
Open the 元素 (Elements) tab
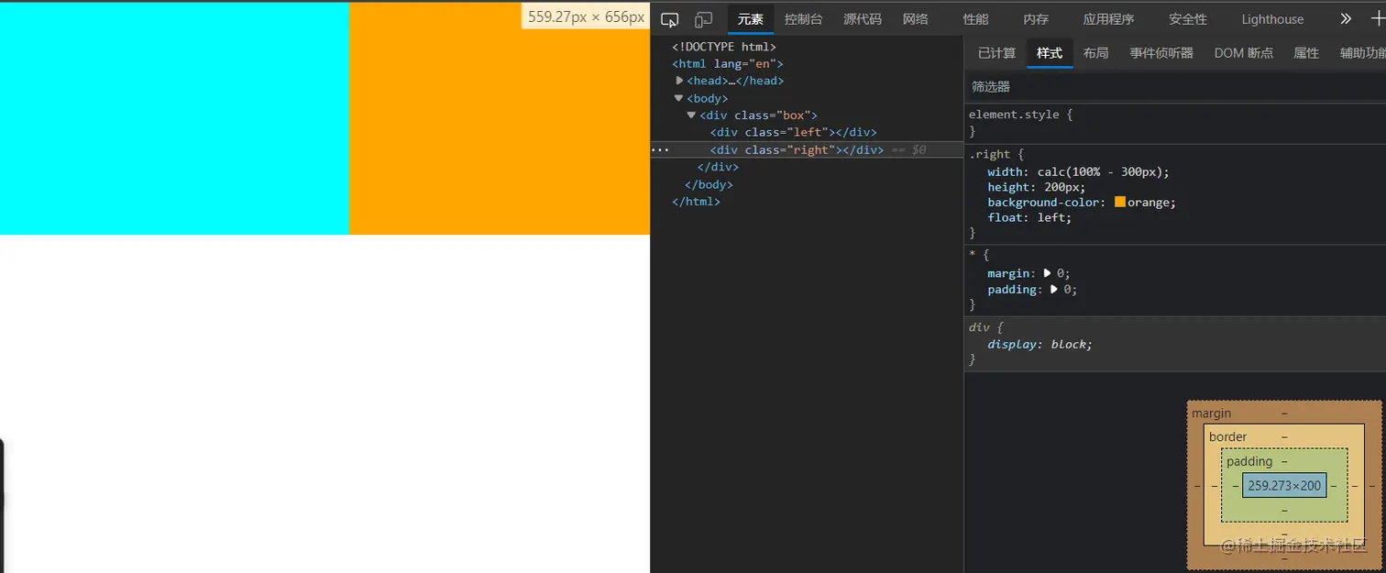point(751,19)
